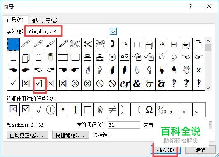Pick the outlined scissors symbol

pos(75,45)
